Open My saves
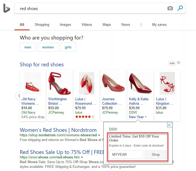 pos(159,24)
